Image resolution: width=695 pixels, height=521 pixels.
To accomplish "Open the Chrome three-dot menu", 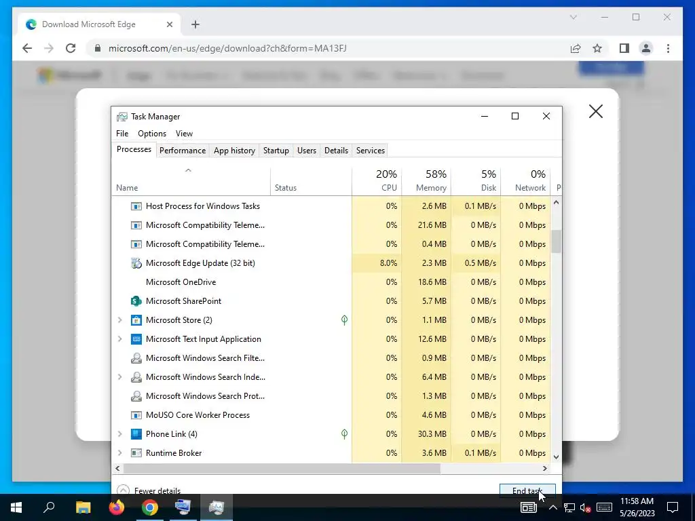I will pos(668,48).
